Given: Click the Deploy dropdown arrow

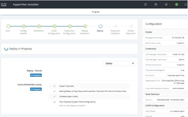Looking at the screenshot, I should coord(133,63).
